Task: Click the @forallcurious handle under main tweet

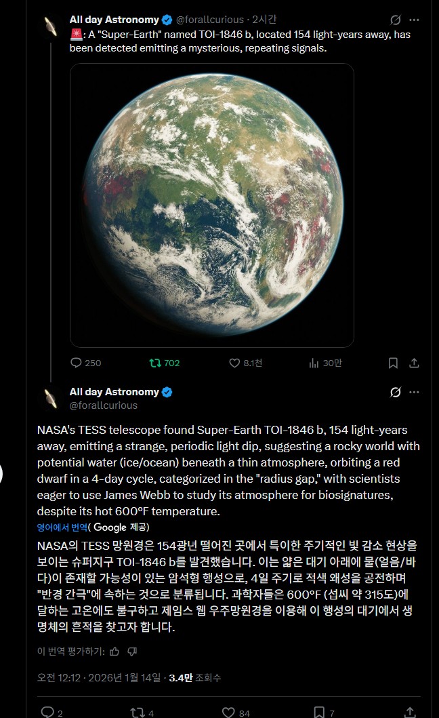Action: click(103, 405)
